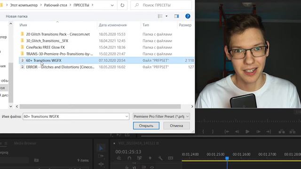This screenshot has height=169, width=301.
Task: Open Premiere Pro Filter Preset type dropdown
Action: 161,116
